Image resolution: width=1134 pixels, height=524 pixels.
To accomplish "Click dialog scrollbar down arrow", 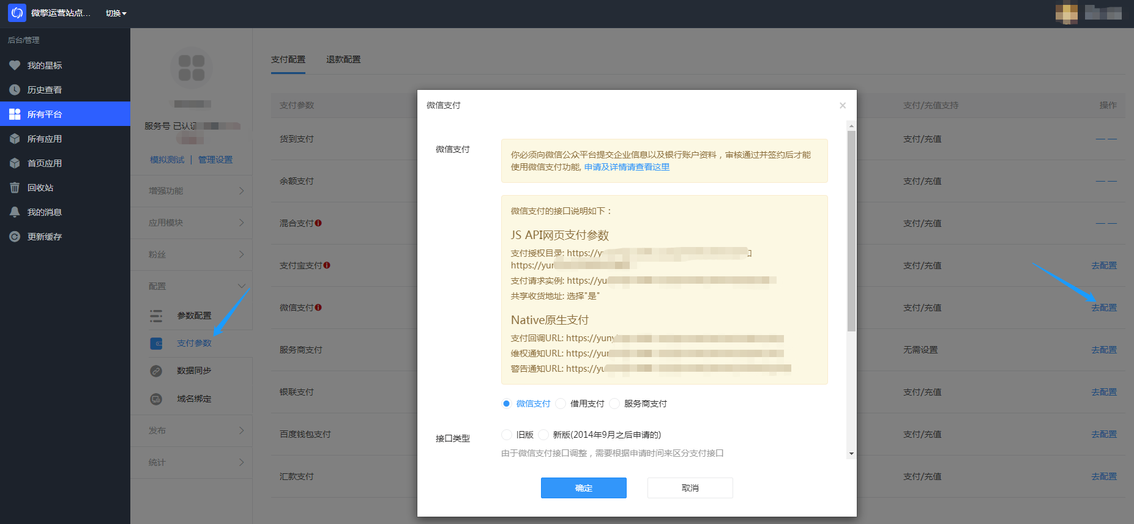I will tap(851, 454).
